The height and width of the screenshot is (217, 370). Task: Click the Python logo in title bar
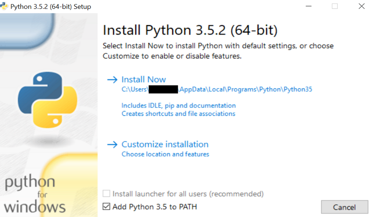[4, 6]
